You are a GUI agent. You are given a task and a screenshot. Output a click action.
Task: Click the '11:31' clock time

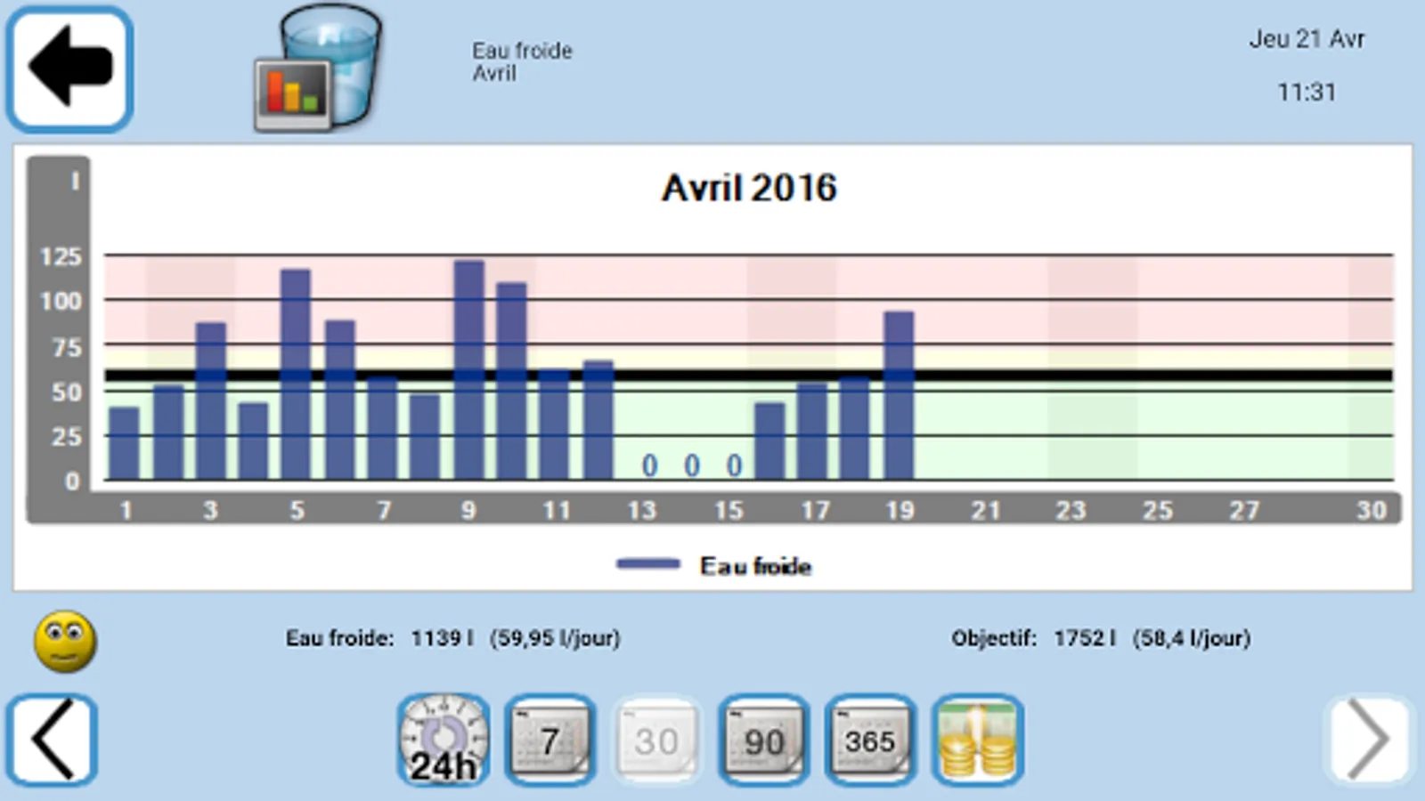click(1307, 92)
